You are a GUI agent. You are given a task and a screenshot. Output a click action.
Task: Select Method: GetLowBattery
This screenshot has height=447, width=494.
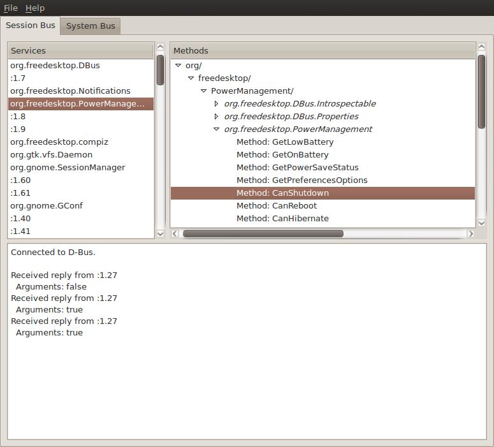click(284, 142)
